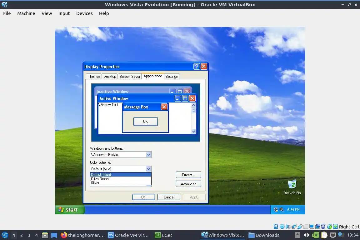The height and width of the screenshot is (240, 360).
Task: Open the Devices menu
Action: (84, 13)
